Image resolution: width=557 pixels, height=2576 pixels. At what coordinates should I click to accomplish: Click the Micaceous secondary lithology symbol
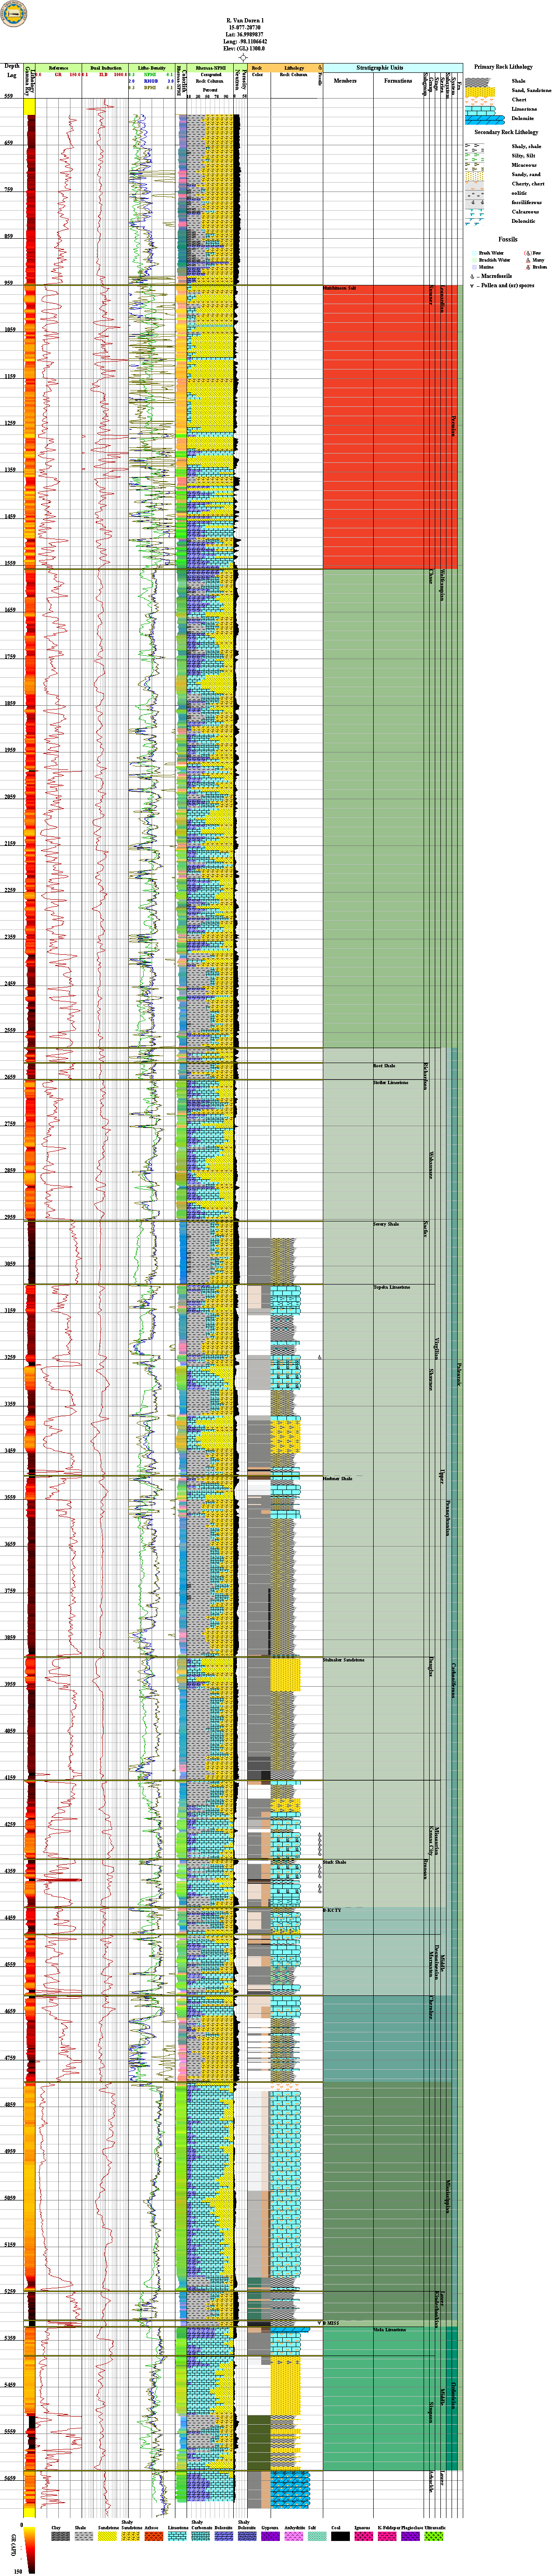click(x=474, y=167)
